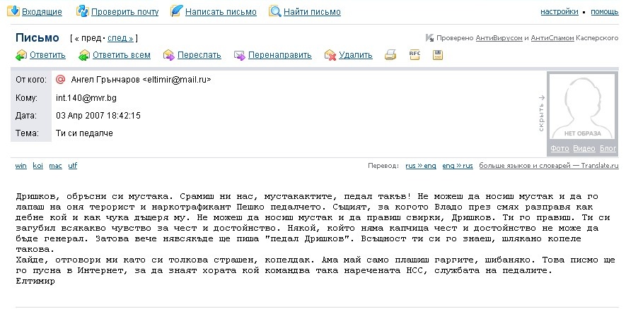
Task: Click the Delete (Удалить) envelope icon
Action: tap(330, 54)
